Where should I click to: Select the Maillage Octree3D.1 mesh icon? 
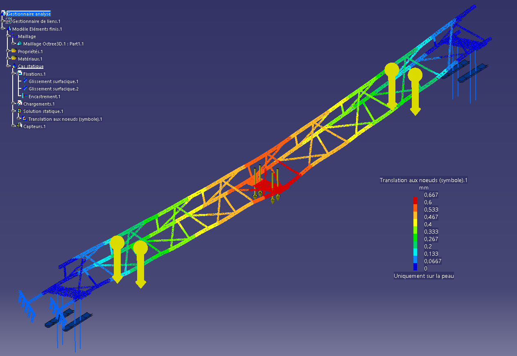point(19,44)
